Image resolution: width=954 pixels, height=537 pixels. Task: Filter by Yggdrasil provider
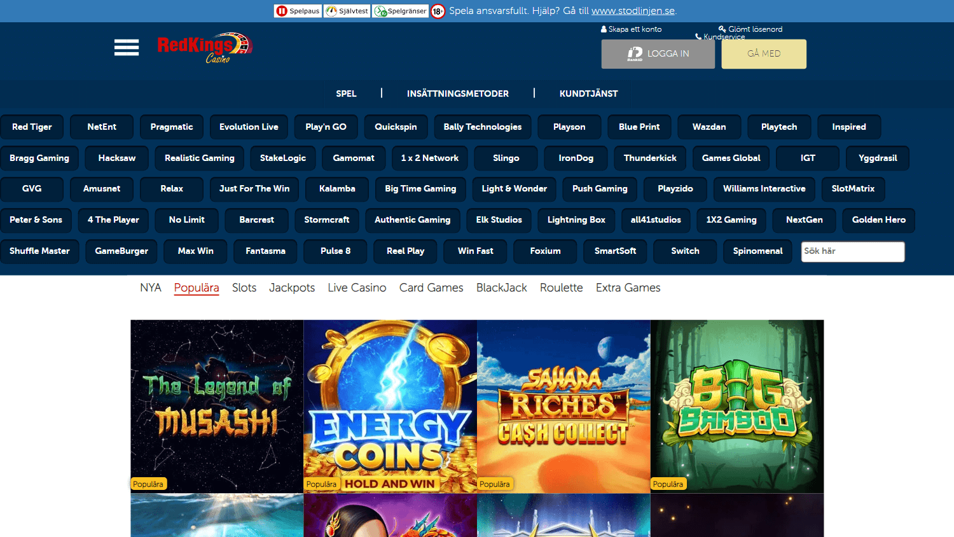878,158
